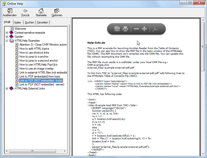Click the text "CHM-example.chm" in the document
The width and height of the screenshot is (207, 158).
coord(98,65)
